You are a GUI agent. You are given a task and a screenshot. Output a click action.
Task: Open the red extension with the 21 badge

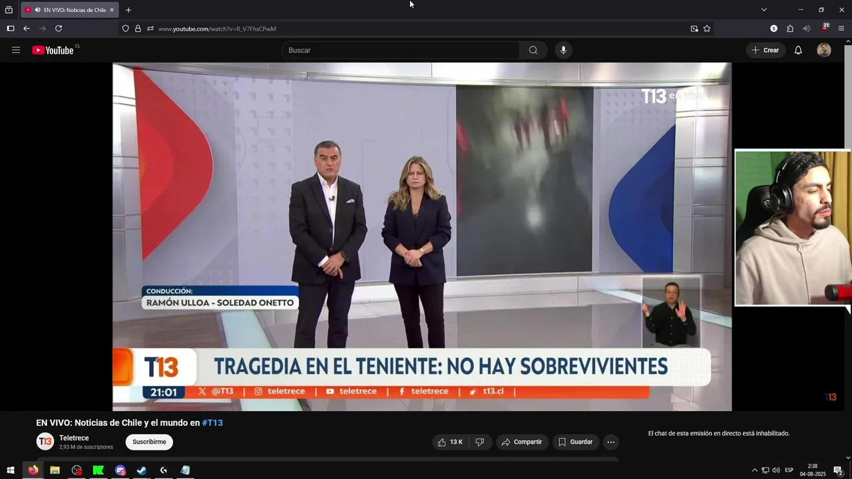pyautogui.click(x=825, y=28)
